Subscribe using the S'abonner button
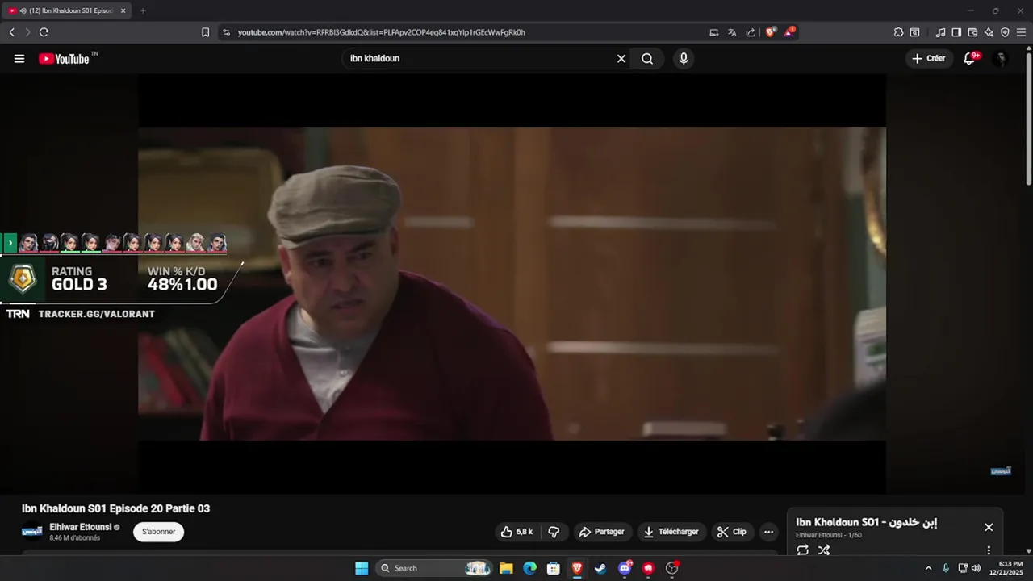Viewport: 1033px width, 581px height. click(x=159, y=532)
